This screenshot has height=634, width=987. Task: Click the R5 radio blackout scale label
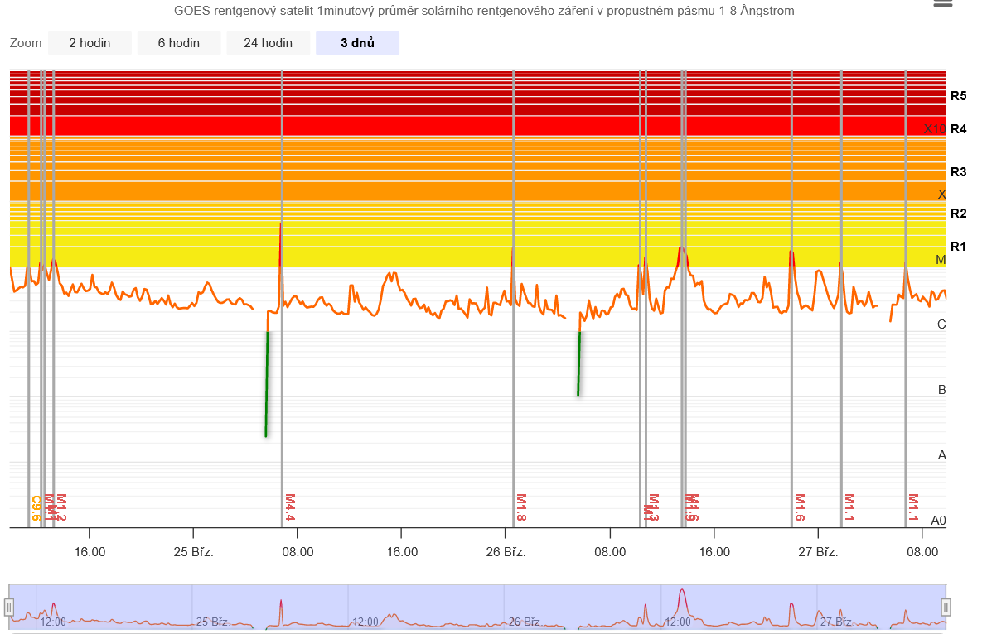click(x=958, y=96)
